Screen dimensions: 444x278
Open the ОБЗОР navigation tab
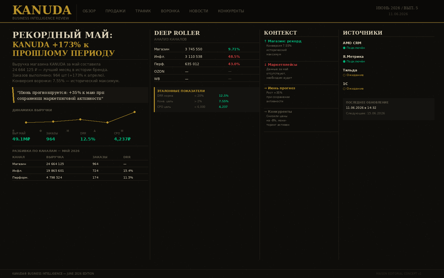click(89, 11)
